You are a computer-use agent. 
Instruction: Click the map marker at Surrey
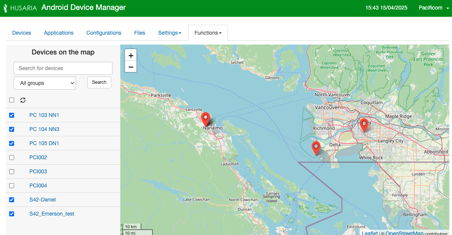pos(364,125)
